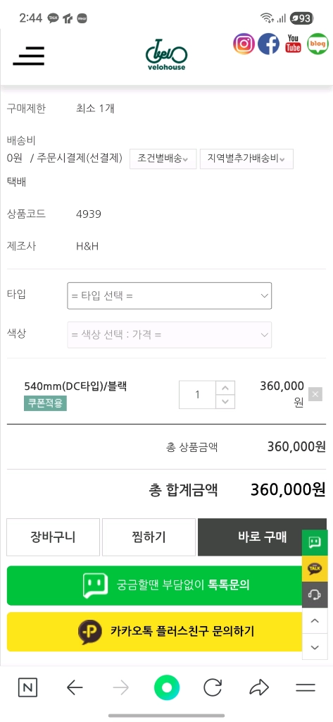The image size is (333, 722).
Task: Open the 타입 선택 combo box
Action: pyautogui.click(x=169, y=295)
